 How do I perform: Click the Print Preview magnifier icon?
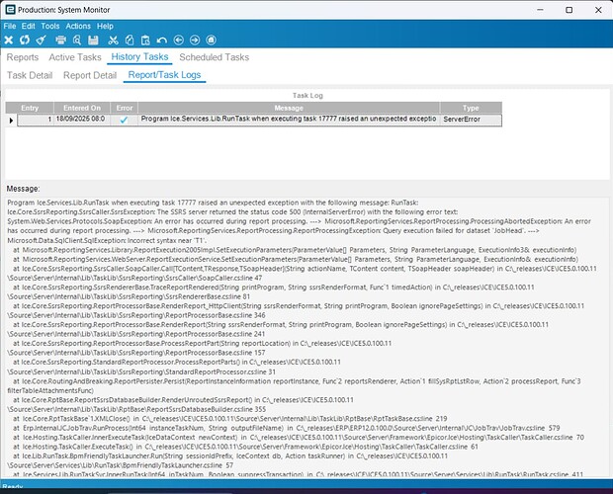[77, 40]
